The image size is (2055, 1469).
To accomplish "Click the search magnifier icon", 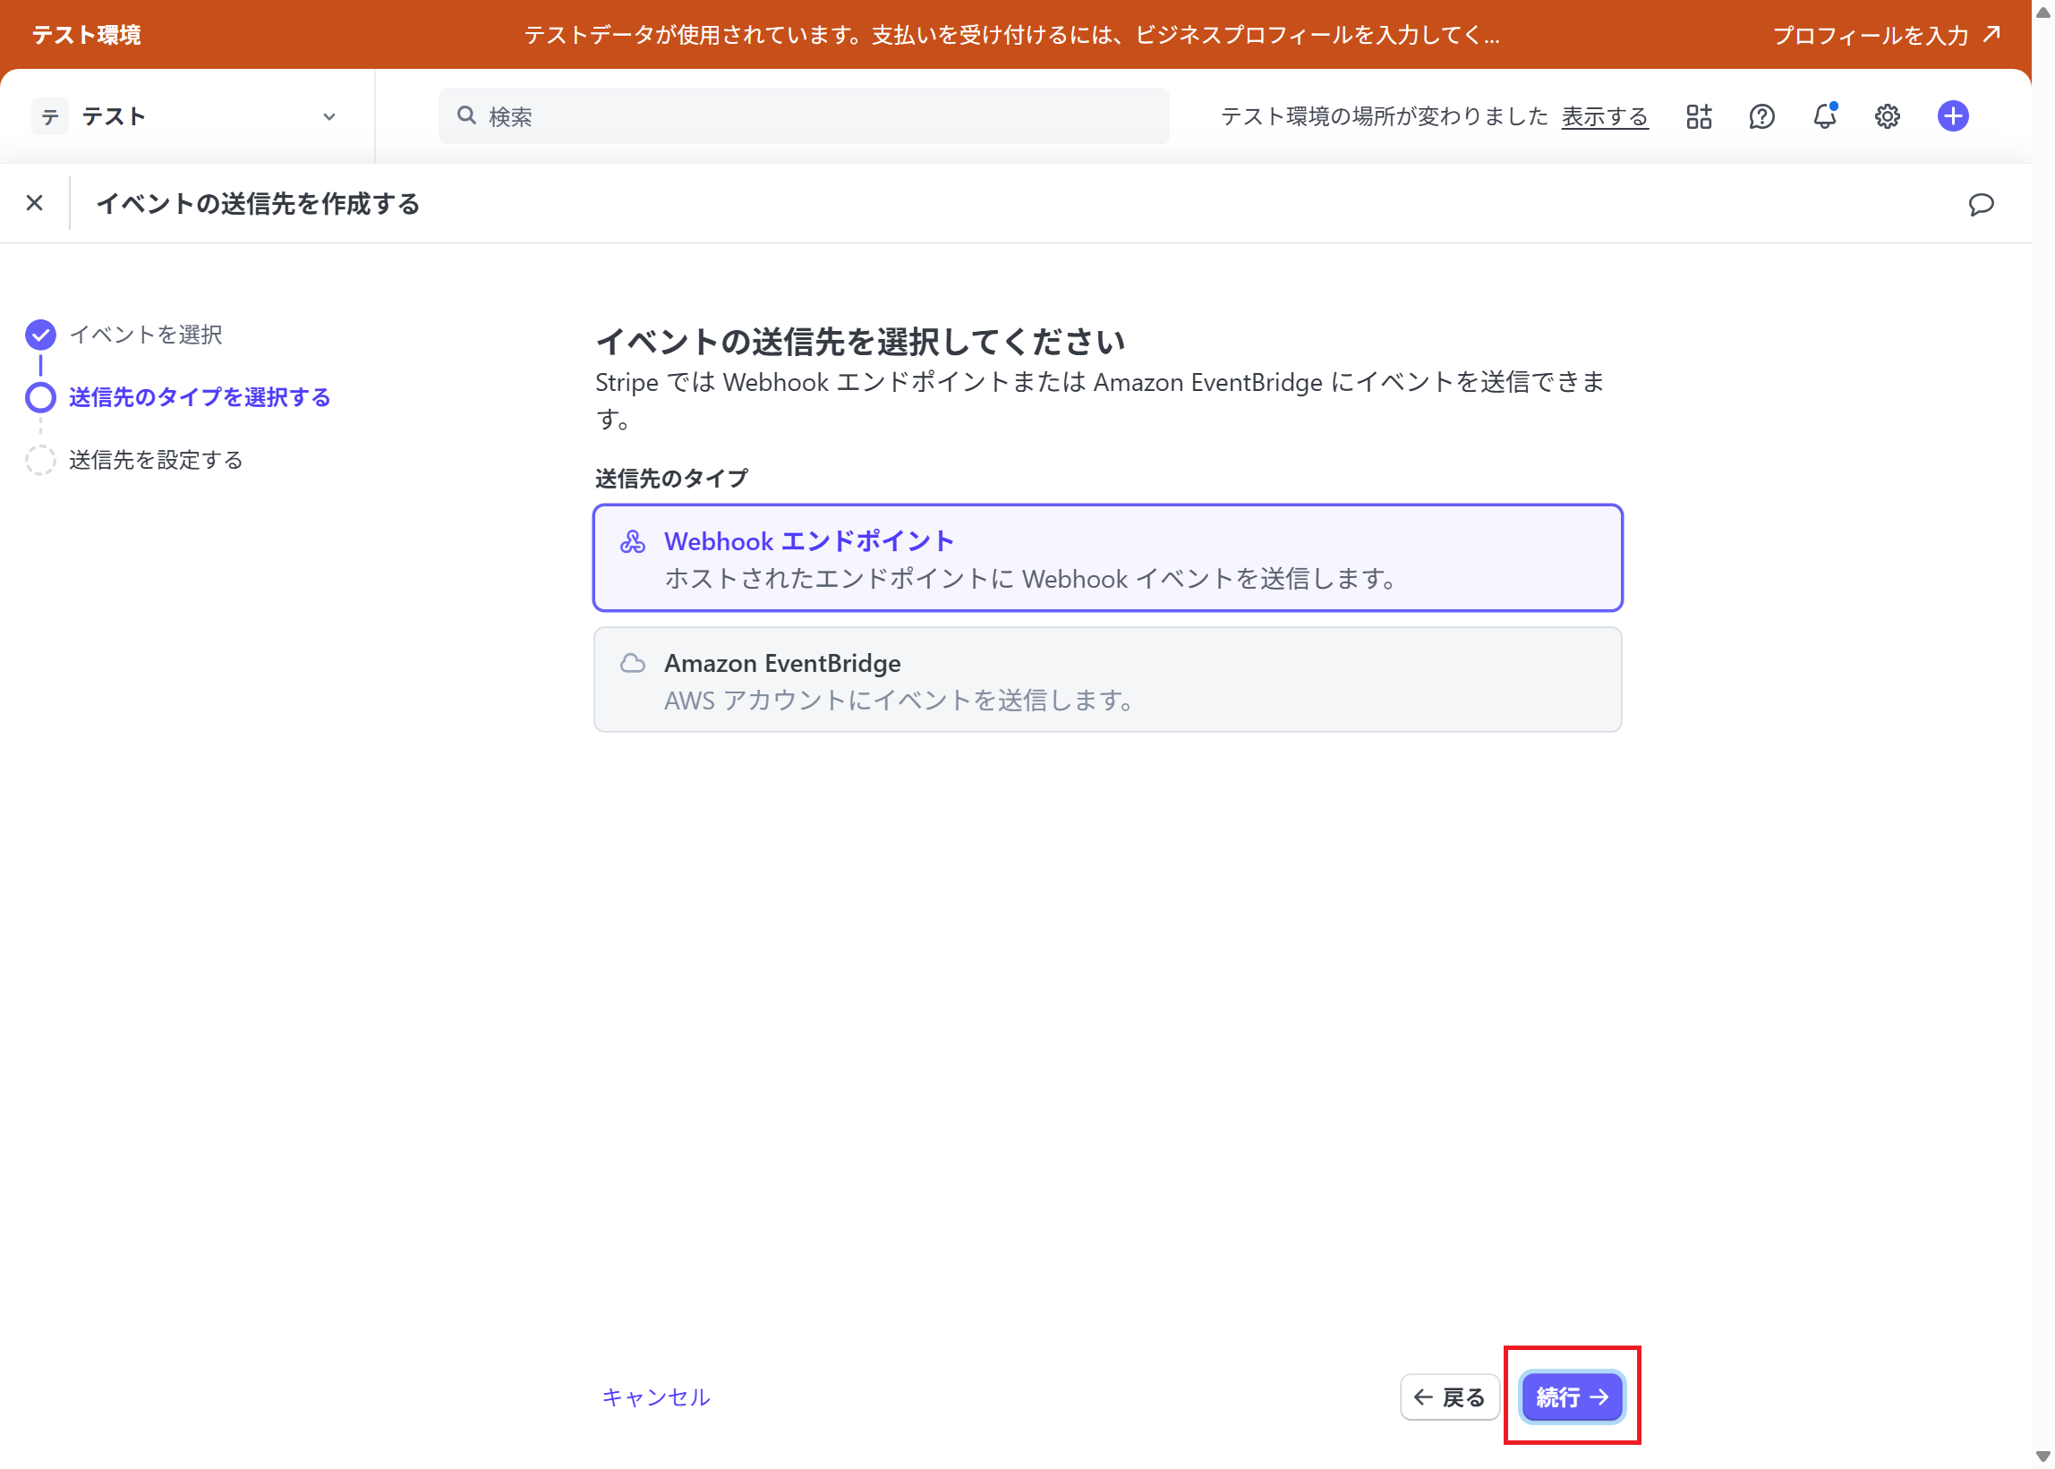I will (x=466, y=115).
